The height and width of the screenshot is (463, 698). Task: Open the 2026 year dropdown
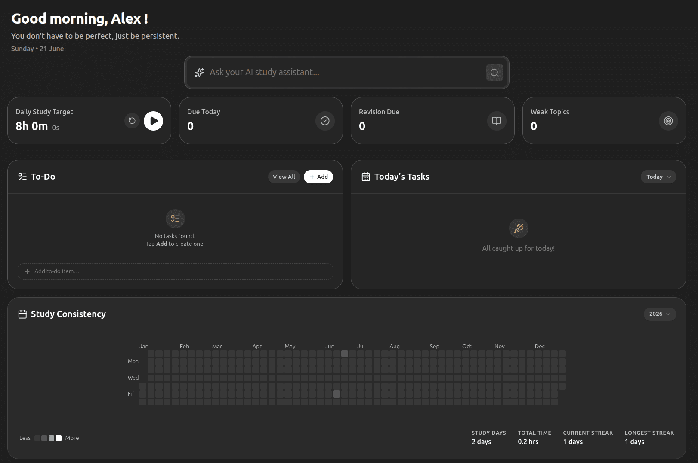(660, 314)
